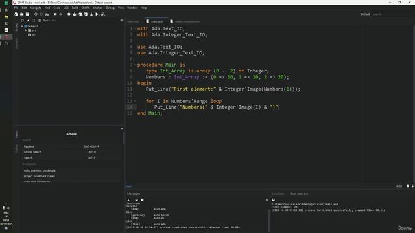The width and height of the screenshot is (415, 233).
Task: Open the Project panel hamburger menu
Action: click(121, 20)
